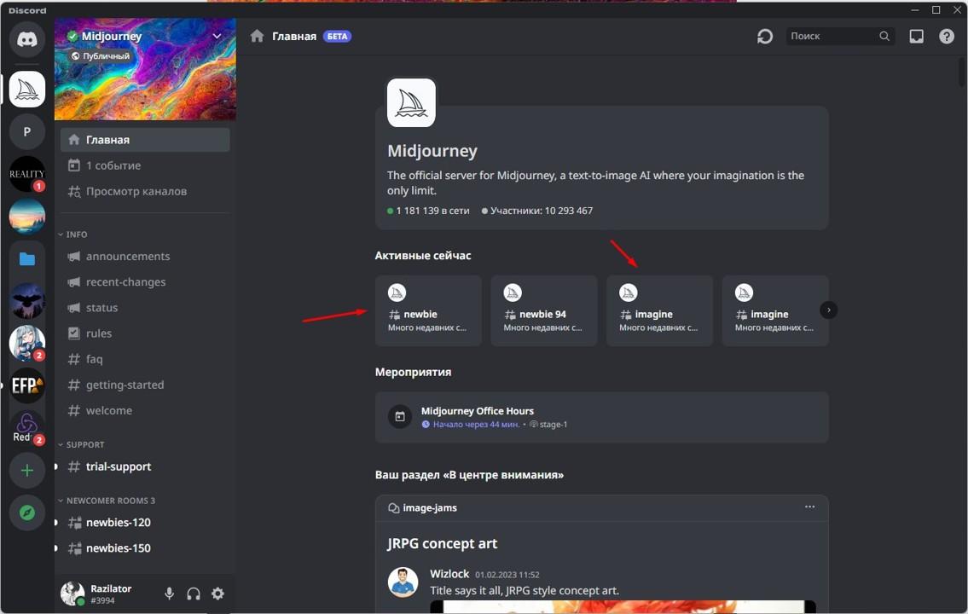
Task: Open the faq channel
Action: (x=145, y=359)
